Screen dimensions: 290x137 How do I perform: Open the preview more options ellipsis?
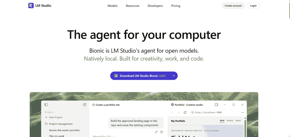coord(242,112)
